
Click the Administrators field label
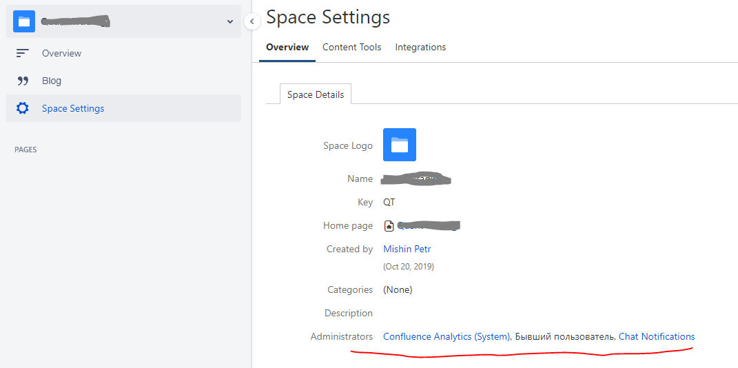[342, 336]
